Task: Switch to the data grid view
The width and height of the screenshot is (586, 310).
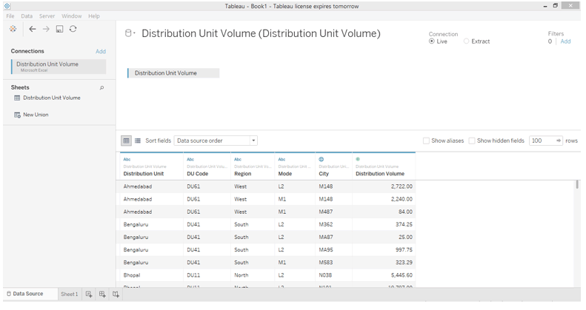Action: point(126,141)
